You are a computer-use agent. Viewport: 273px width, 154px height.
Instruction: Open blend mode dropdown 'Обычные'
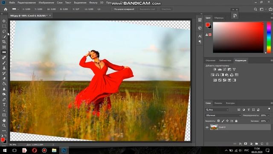(x=223, y=115)
